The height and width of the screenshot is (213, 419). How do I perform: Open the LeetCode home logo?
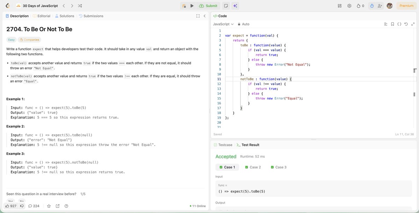[x=7, y=6]
